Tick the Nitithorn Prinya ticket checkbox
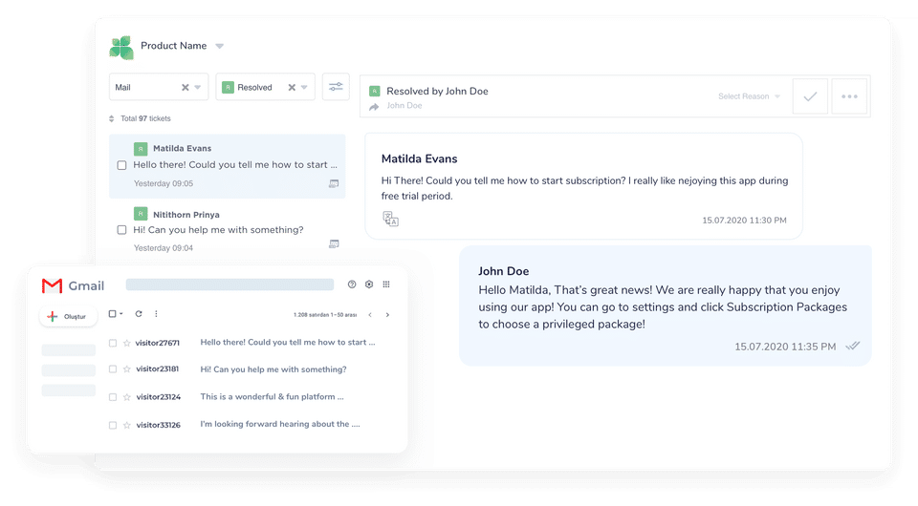The width and height of the screenshot is (918, 506). (x=121, y=230)
